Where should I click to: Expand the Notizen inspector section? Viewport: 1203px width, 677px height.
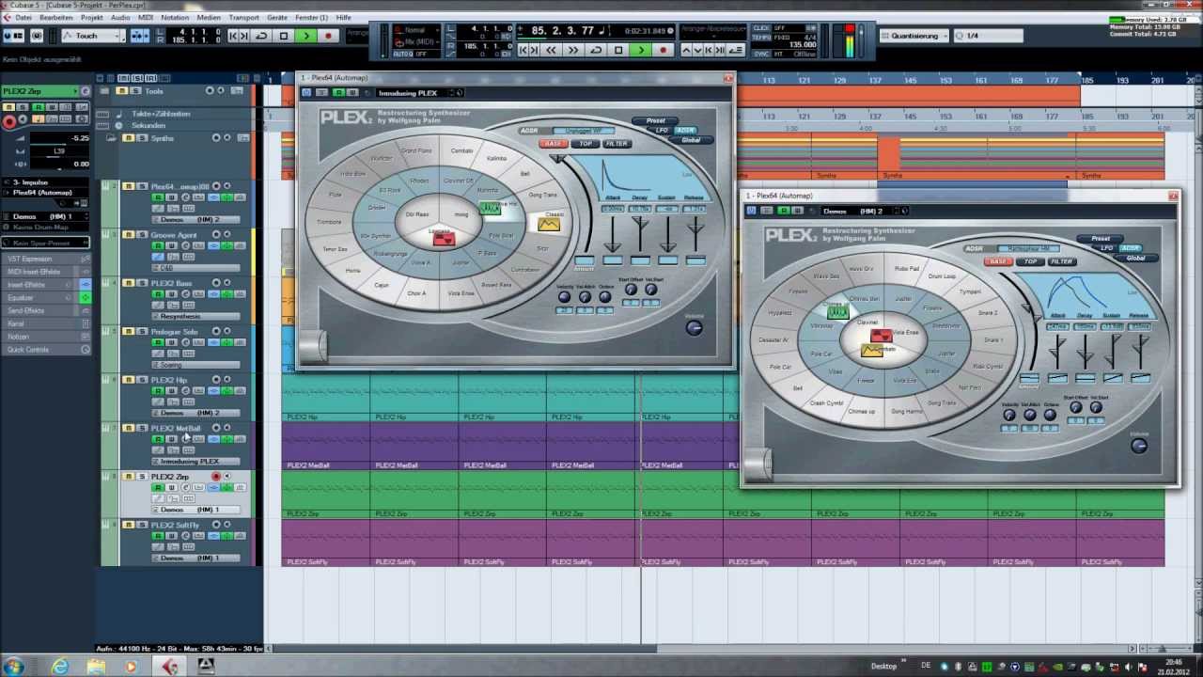pyautogui.click(x=46, y=337)
